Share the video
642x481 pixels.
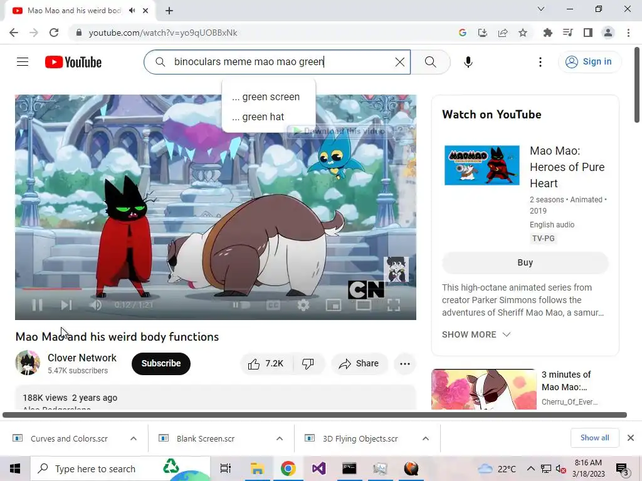coord(359,363)
